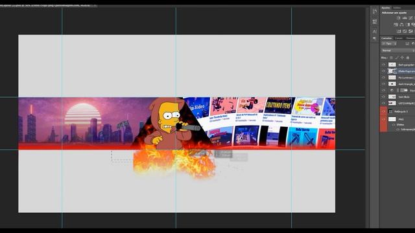The width and height of the screenshot is (415, 233).
Task: Select the PNG layer thumbnail
Action: click(392, 119)
